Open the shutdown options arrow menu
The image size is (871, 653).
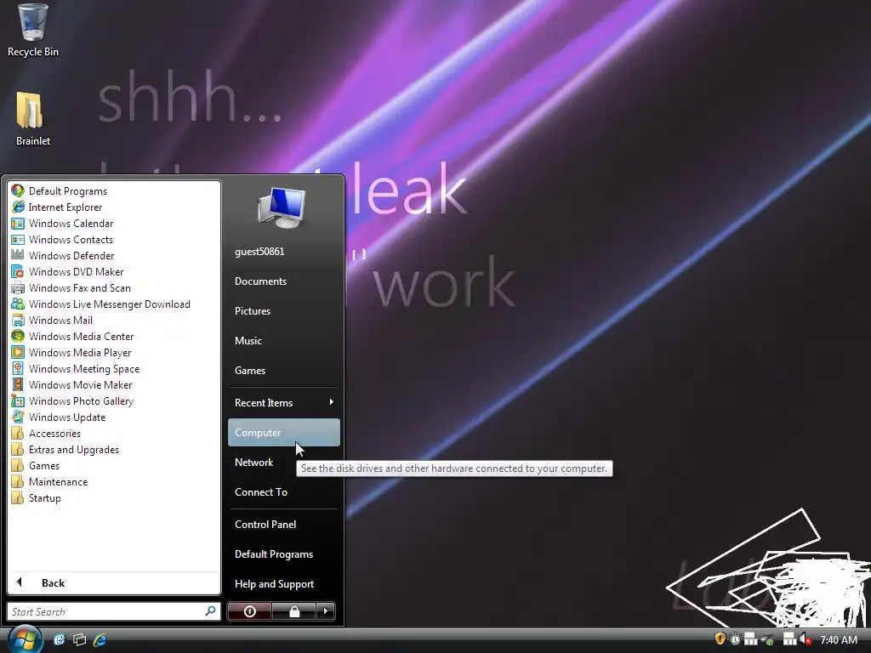click(x=326, y=611)
